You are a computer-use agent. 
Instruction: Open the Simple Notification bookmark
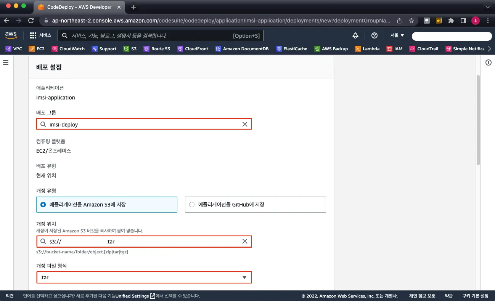click(x=465, y=49)
